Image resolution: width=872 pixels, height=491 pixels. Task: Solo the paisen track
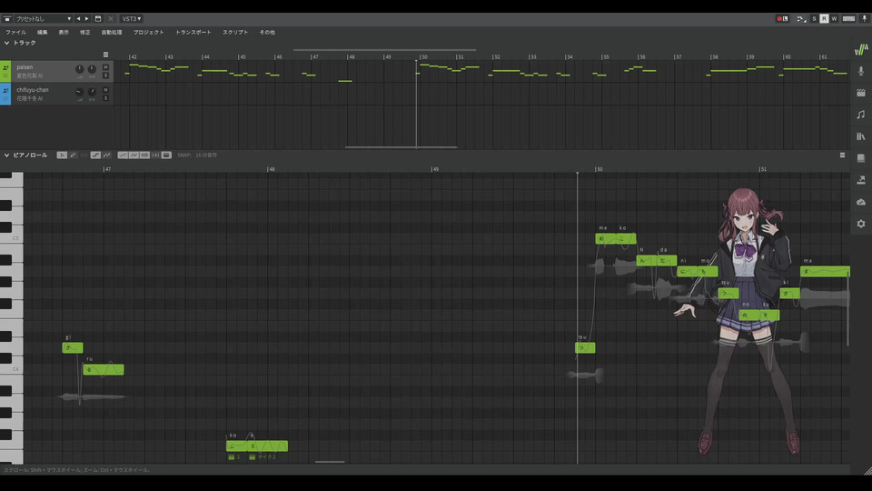105,75
